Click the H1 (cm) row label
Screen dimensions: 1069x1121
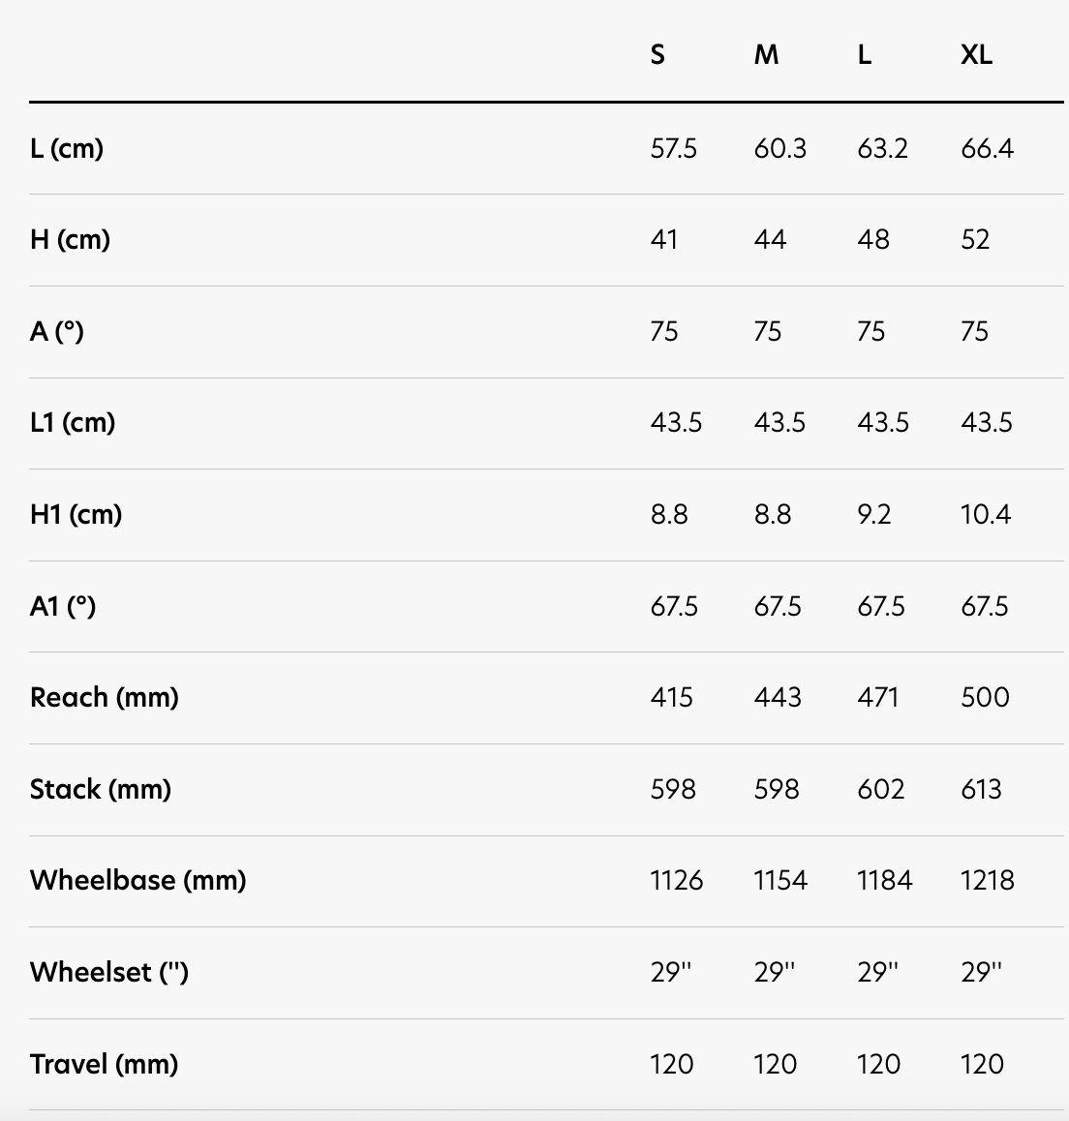point(76,515)
